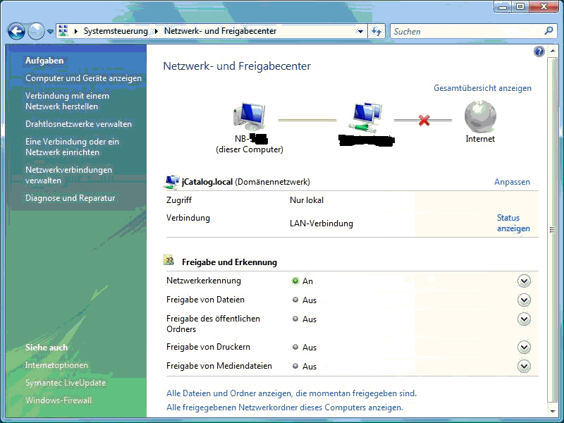Expand Freigabe des öffentlichen Ordners settings
The image size is (564, 423).
pyautogui.click(x=524, y=319)
